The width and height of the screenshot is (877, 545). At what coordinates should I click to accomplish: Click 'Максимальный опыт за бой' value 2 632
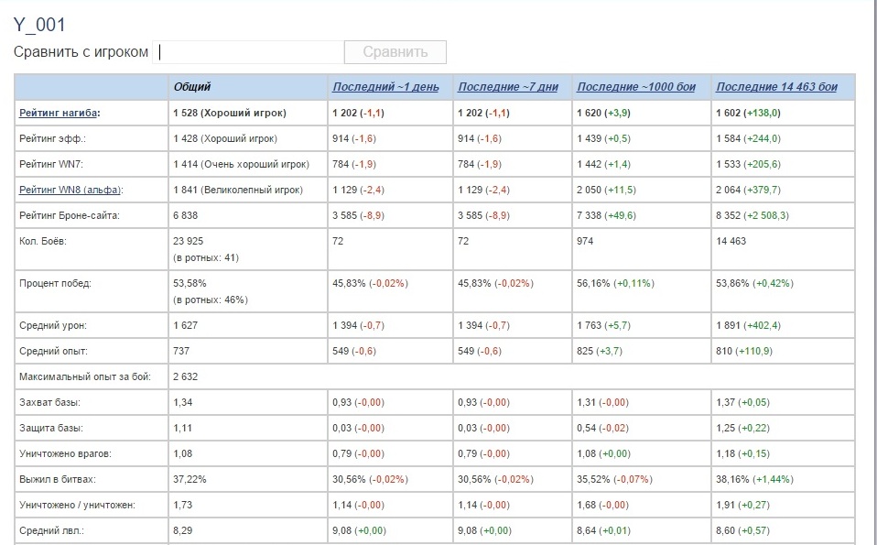[x=185, y=376]
